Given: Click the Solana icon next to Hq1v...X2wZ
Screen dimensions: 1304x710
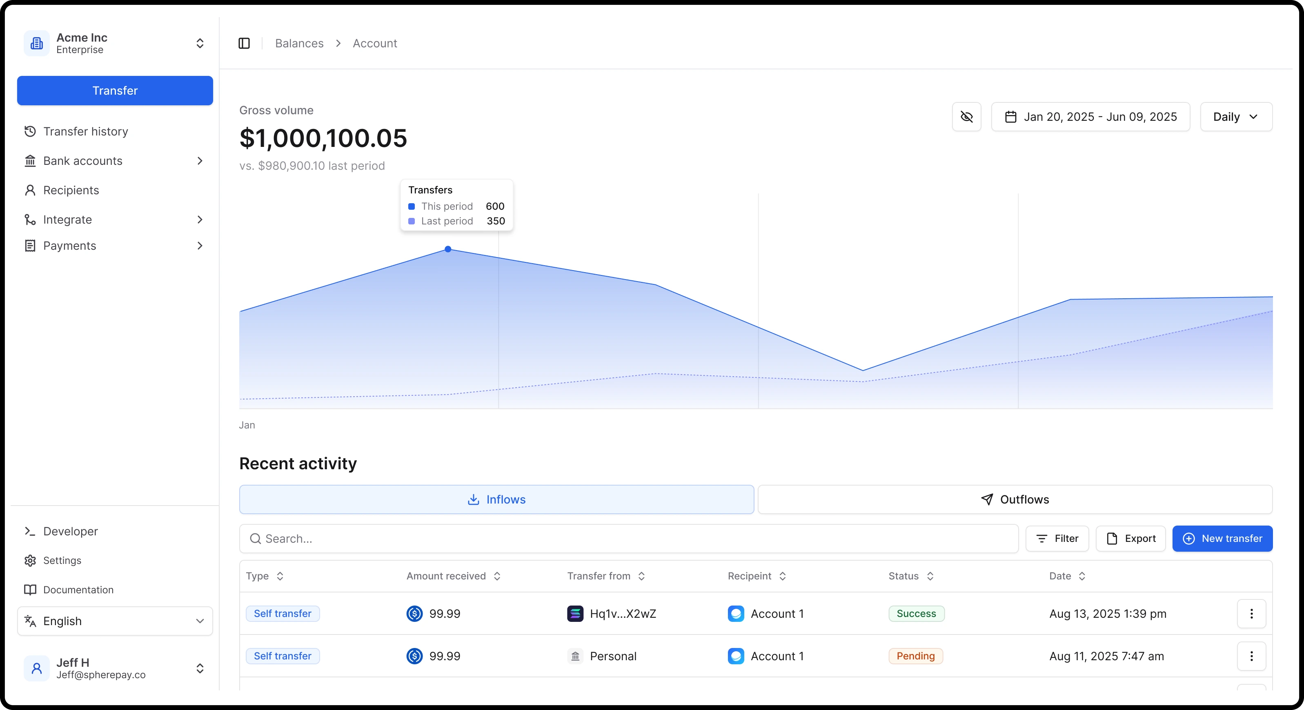Looking at the screenshot, I should 575,613.
